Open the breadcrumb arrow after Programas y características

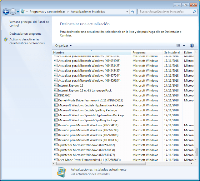pyautogui.click(x=68, y=12)
